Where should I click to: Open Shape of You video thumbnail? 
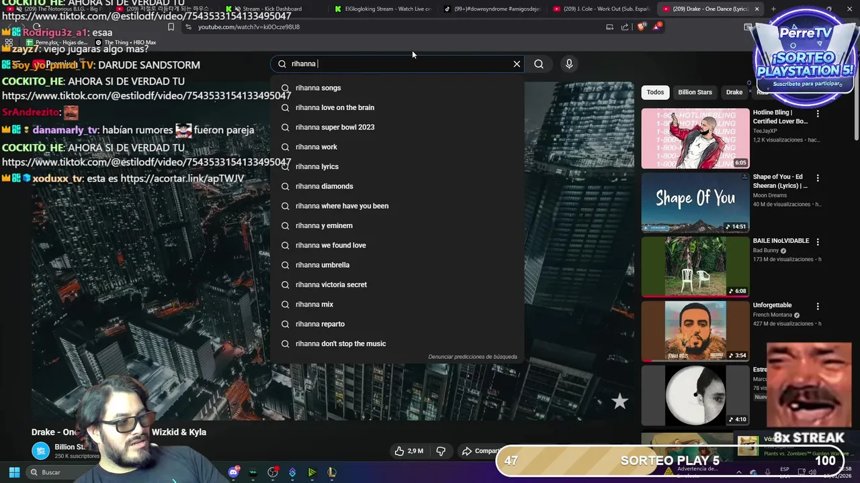pyautogui.click(x=695, y=202)
